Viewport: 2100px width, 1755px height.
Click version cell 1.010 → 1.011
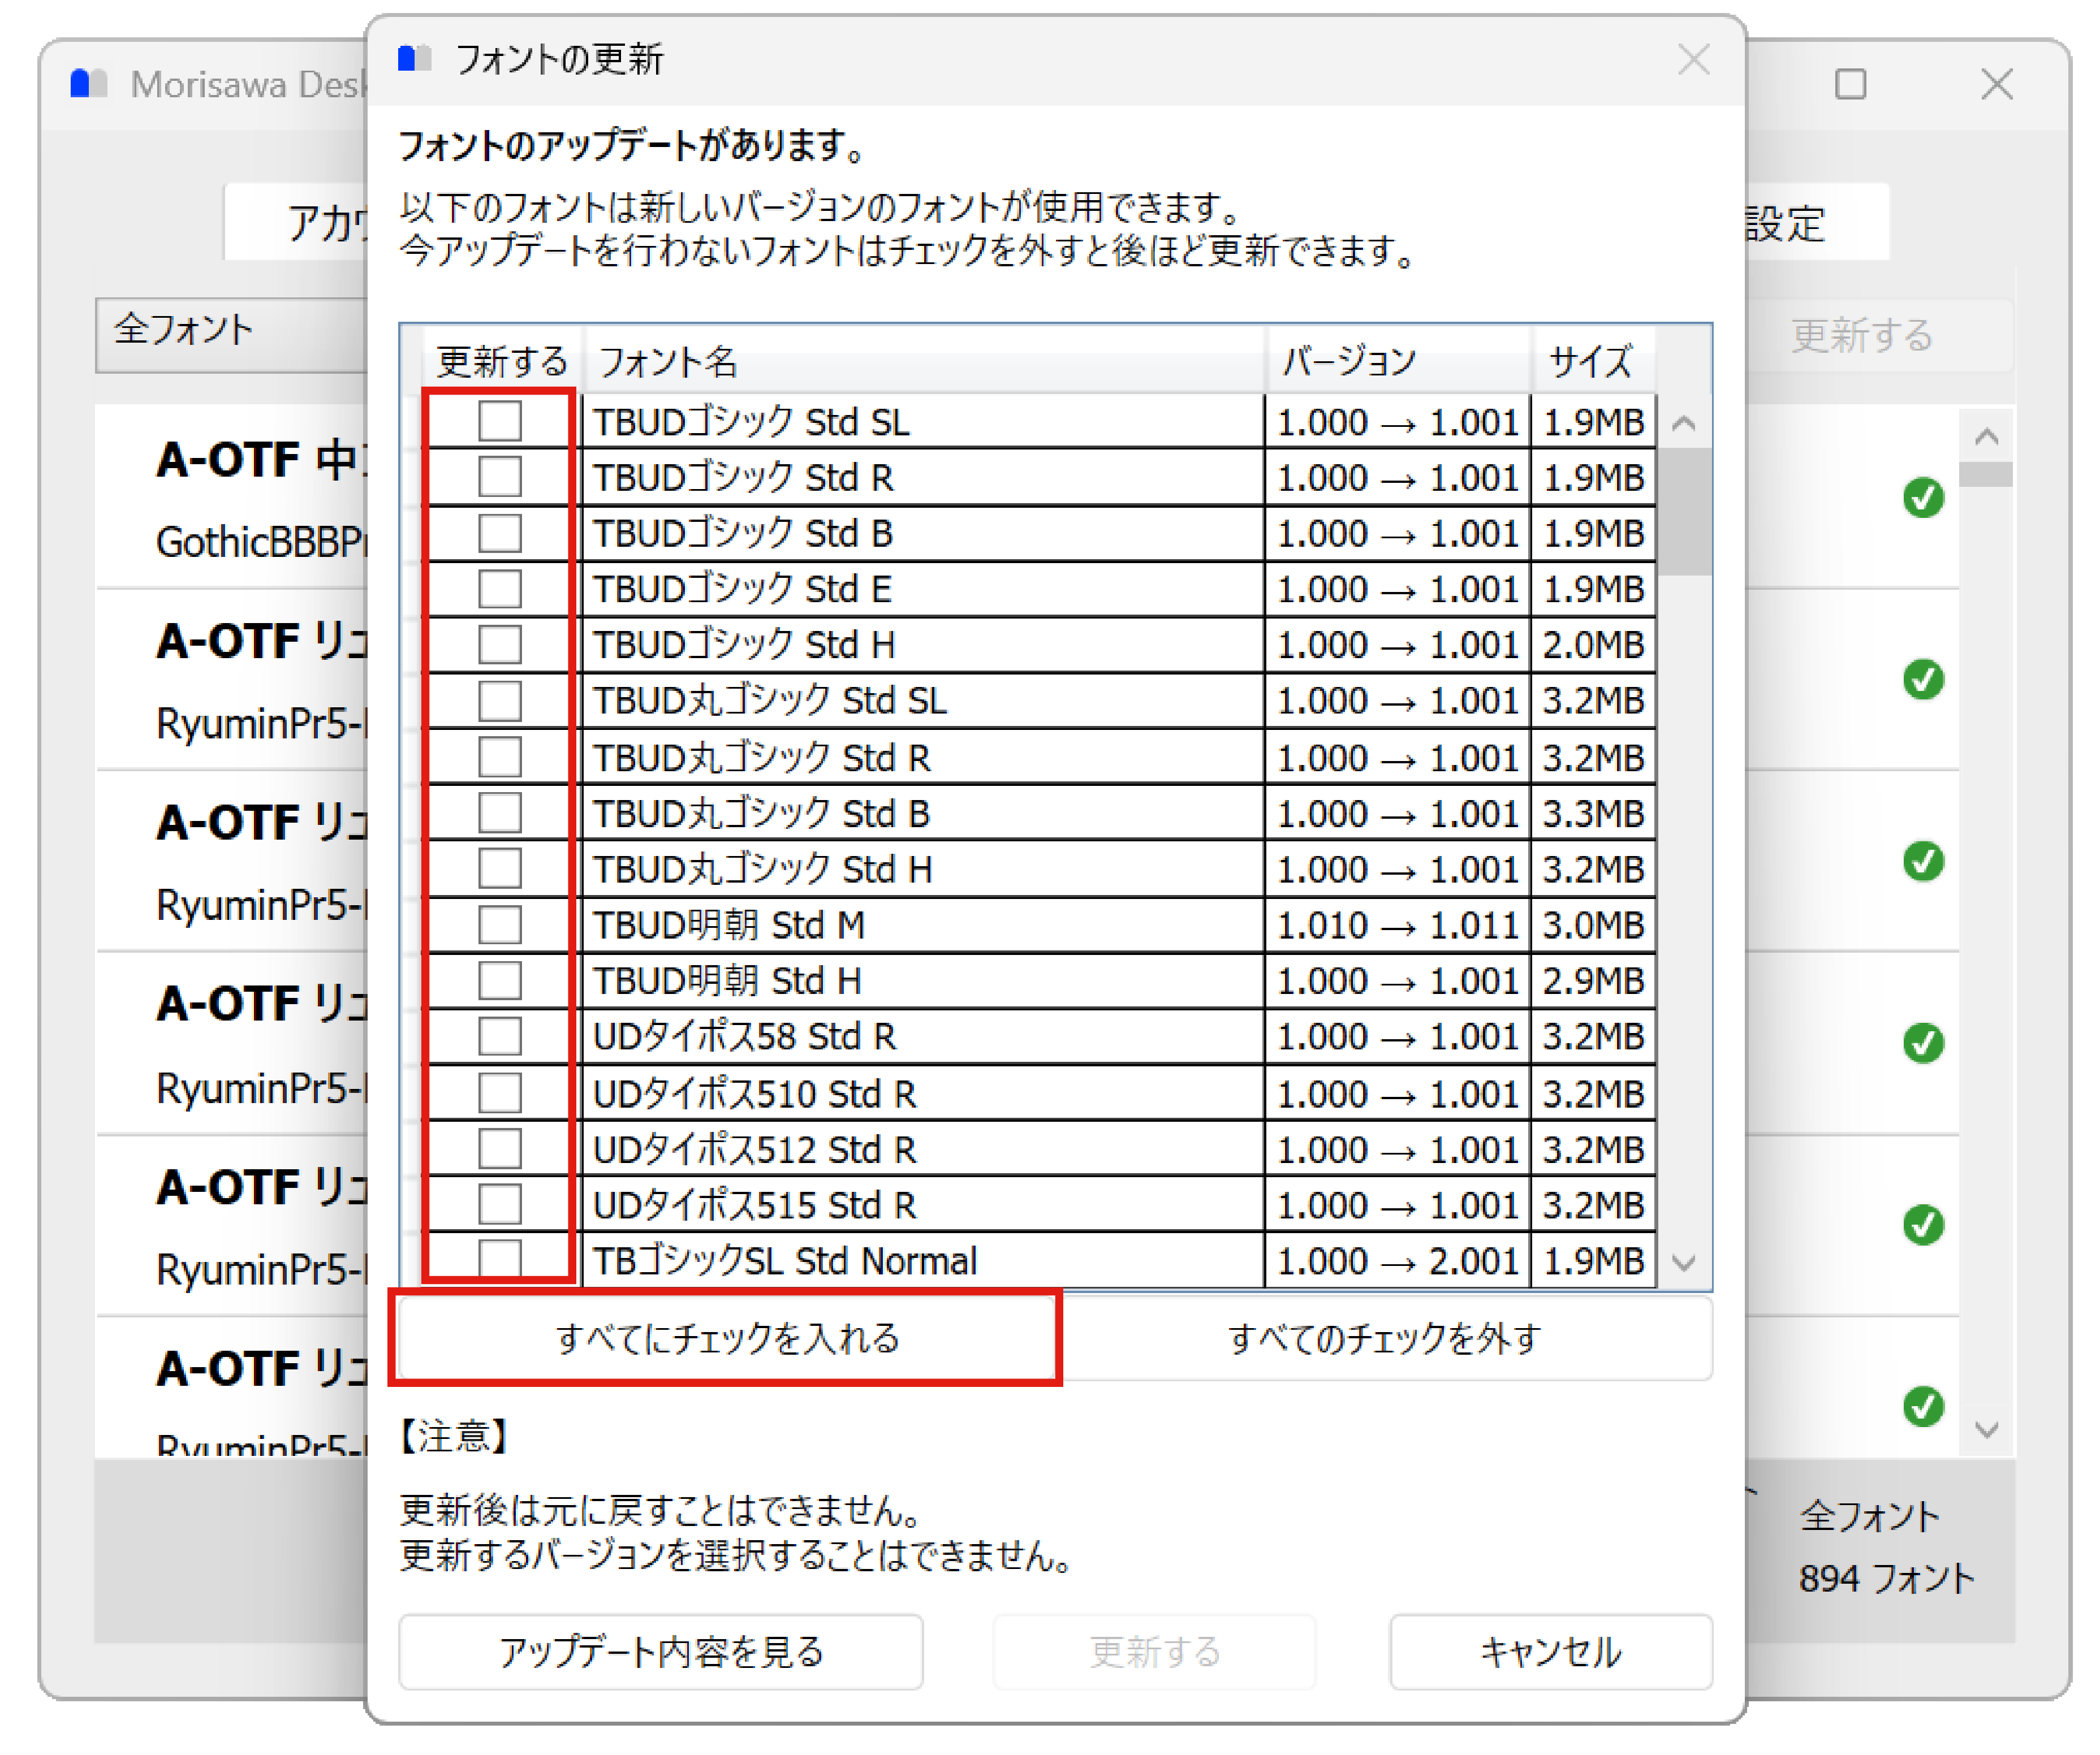1398,927
